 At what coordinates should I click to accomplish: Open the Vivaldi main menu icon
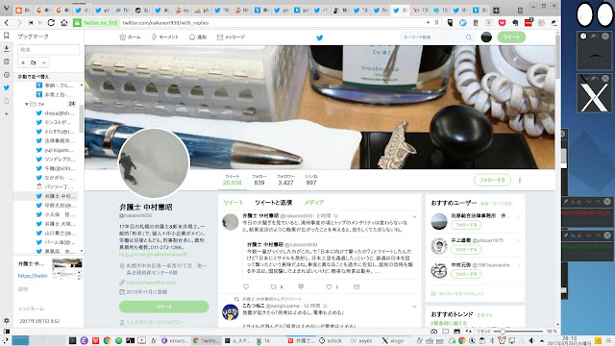point(6,9)
